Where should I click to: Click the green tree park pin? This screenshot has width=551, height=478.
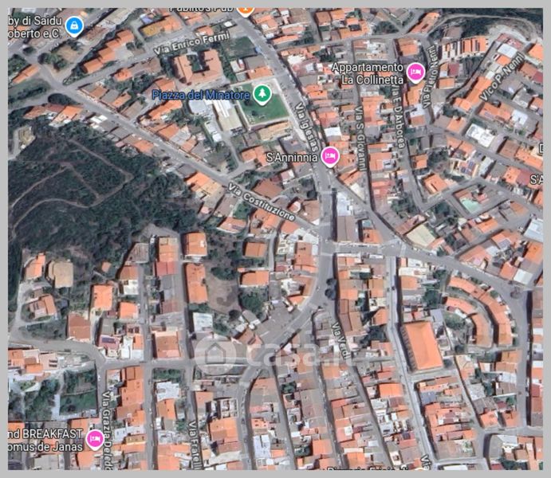click(x=262, y=95)
